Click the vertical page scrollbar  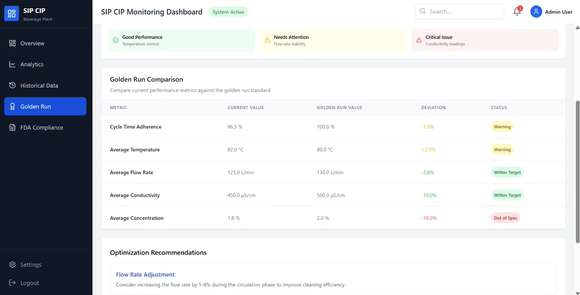tap(578, 171)
